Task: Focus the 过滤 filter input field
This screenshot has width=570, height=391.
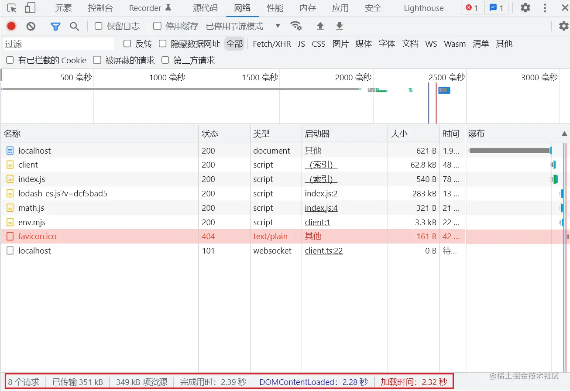Action: [x=59, y=44]
